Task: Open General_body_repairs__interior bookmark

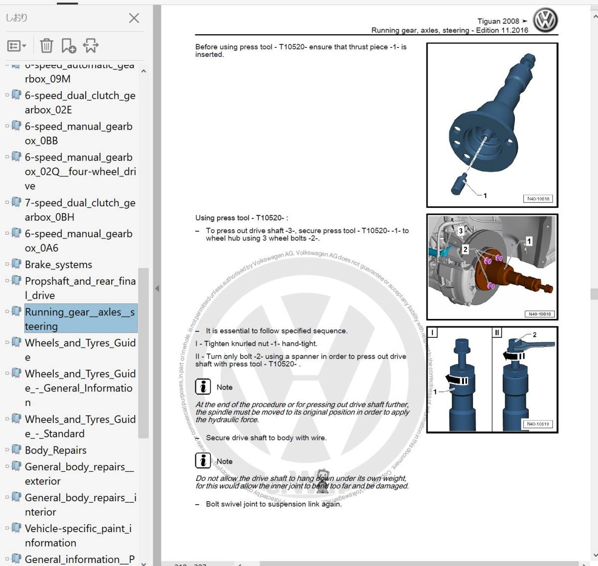Action: (80, 504)
